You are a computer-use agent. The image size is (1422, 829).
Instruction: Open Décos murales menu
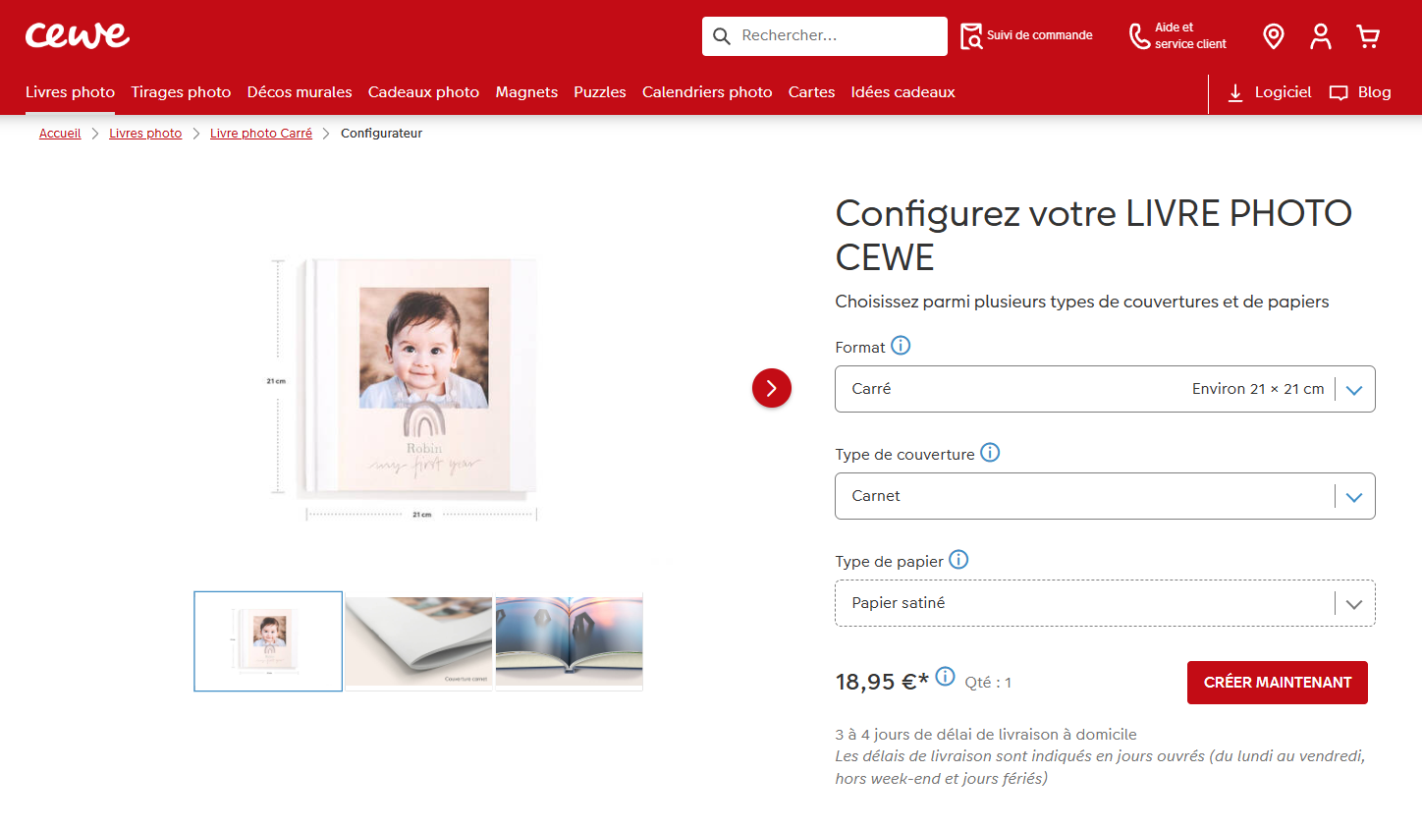coord(300,92)
